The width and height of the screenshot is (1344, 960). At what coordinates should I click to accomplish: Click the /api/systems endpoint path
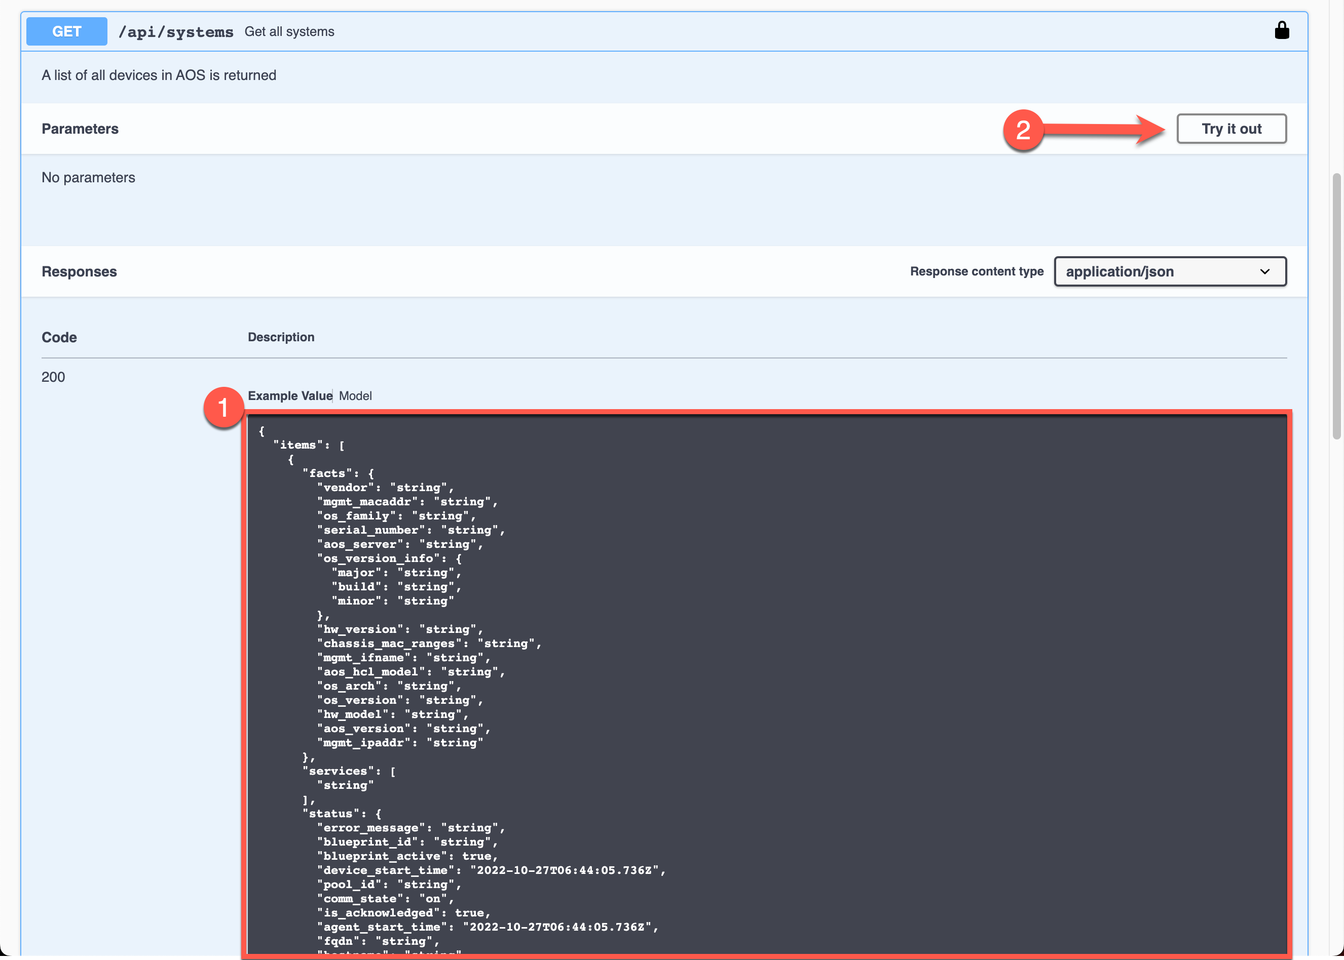click(x=176, y=32)
